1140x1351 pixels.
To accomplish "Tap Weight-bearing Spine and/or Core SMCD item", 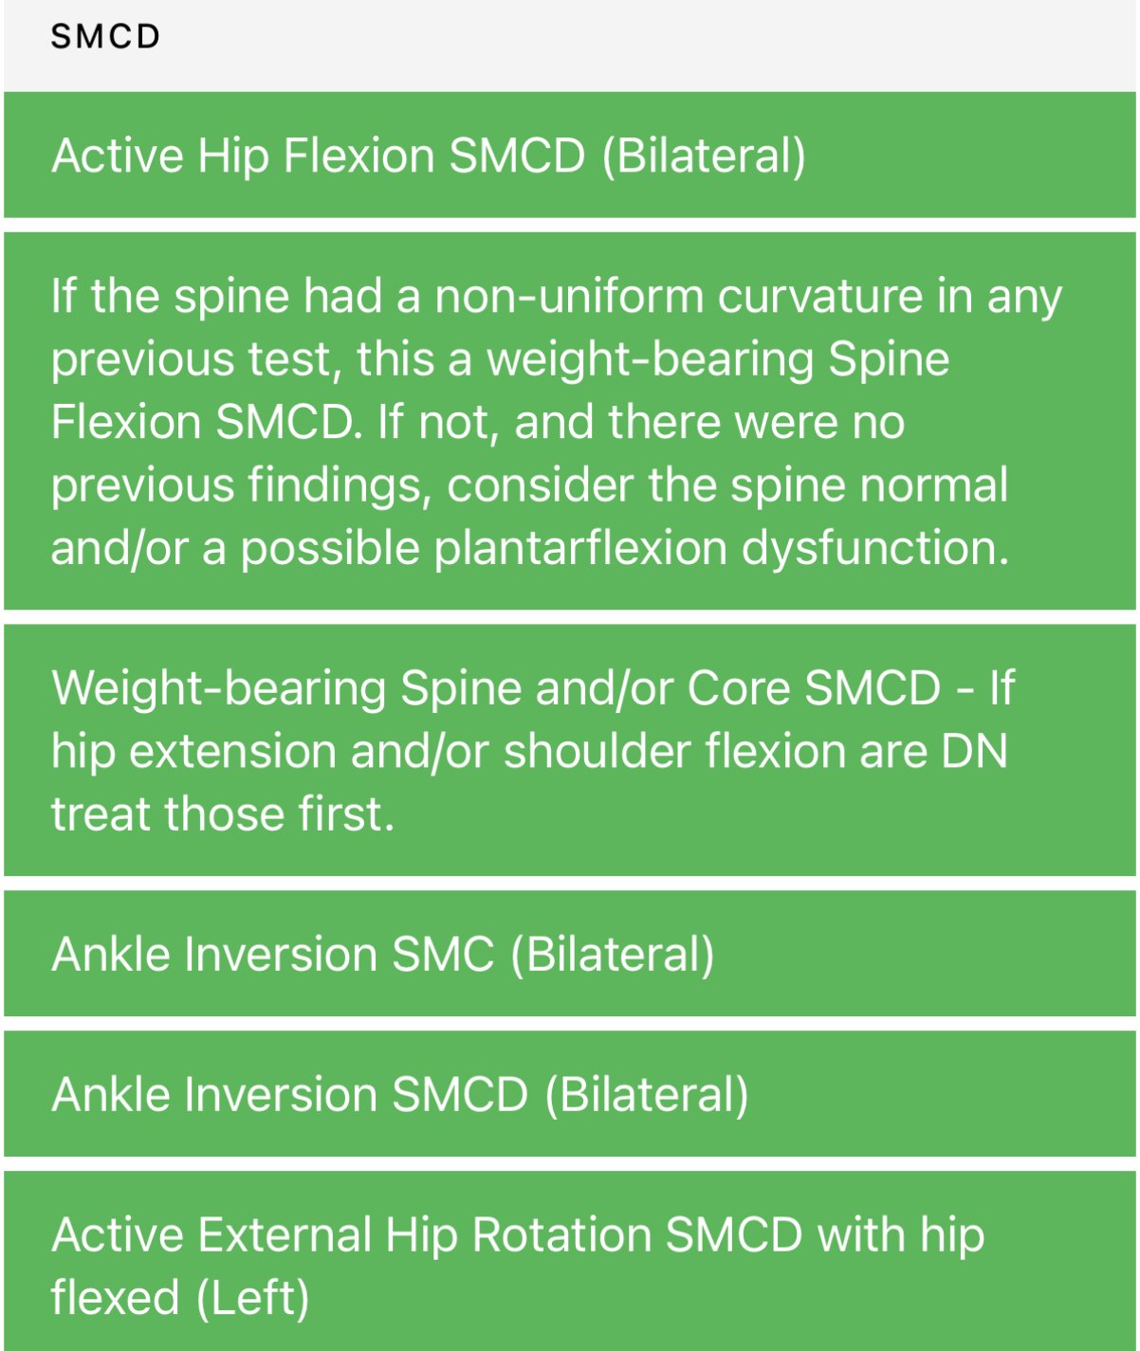I will point(570,750).
